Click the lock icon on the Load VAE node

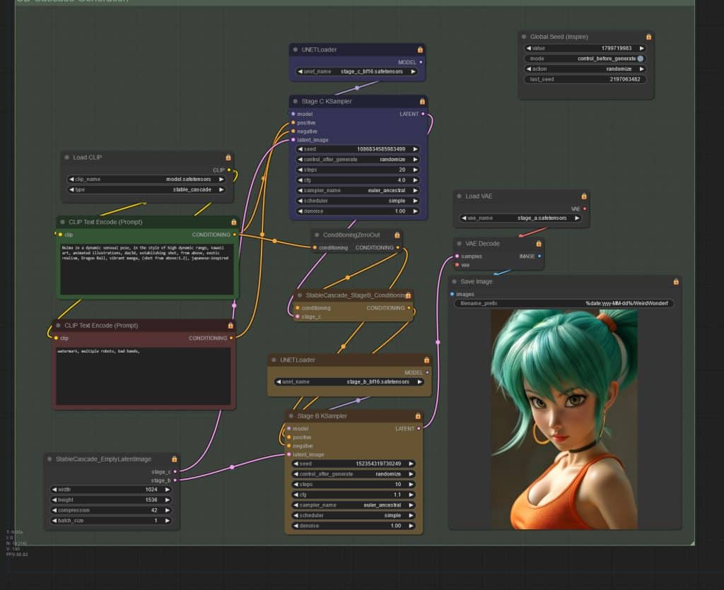(584, 196)
